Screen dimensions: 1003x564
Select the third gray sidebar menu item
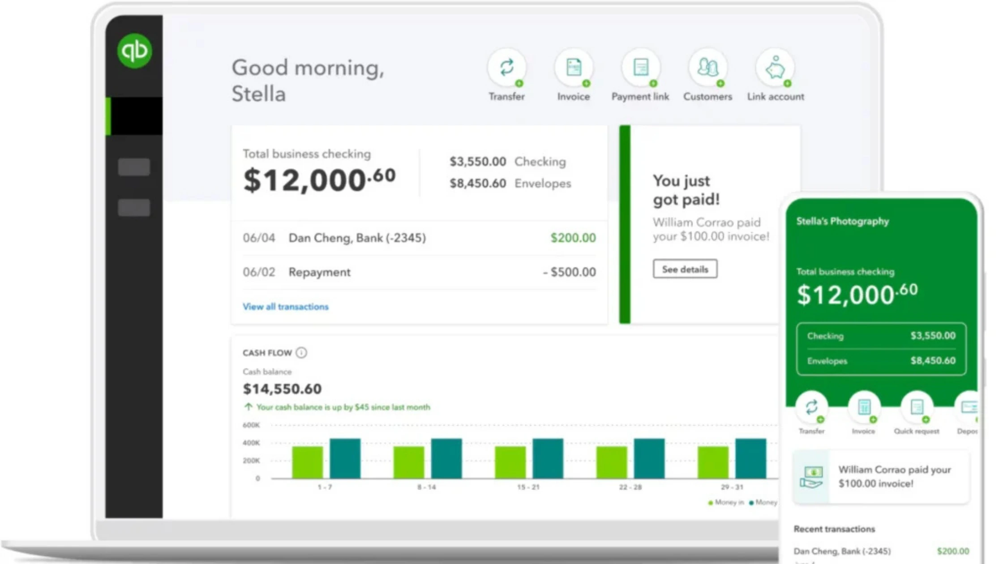point(134,208)
